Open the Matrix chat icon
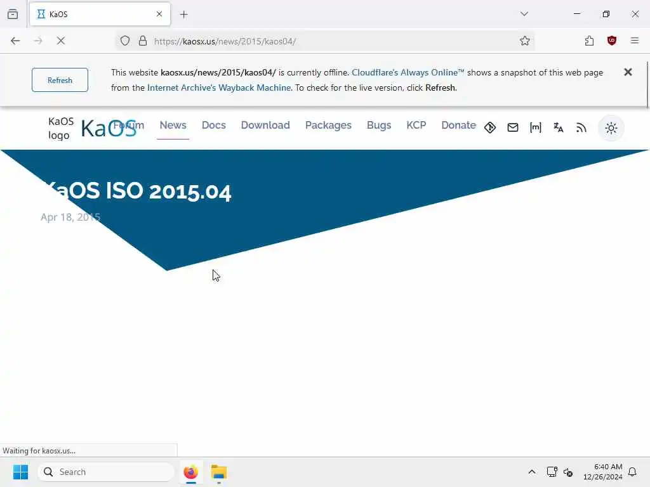 click(536, 127)
